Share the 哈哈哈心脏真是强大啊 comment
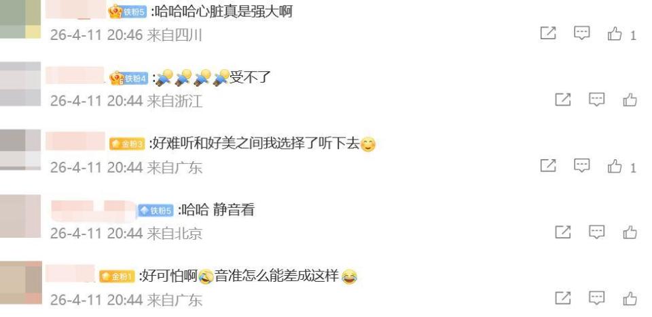The image size is (652, 317). (x=548, y=33)
